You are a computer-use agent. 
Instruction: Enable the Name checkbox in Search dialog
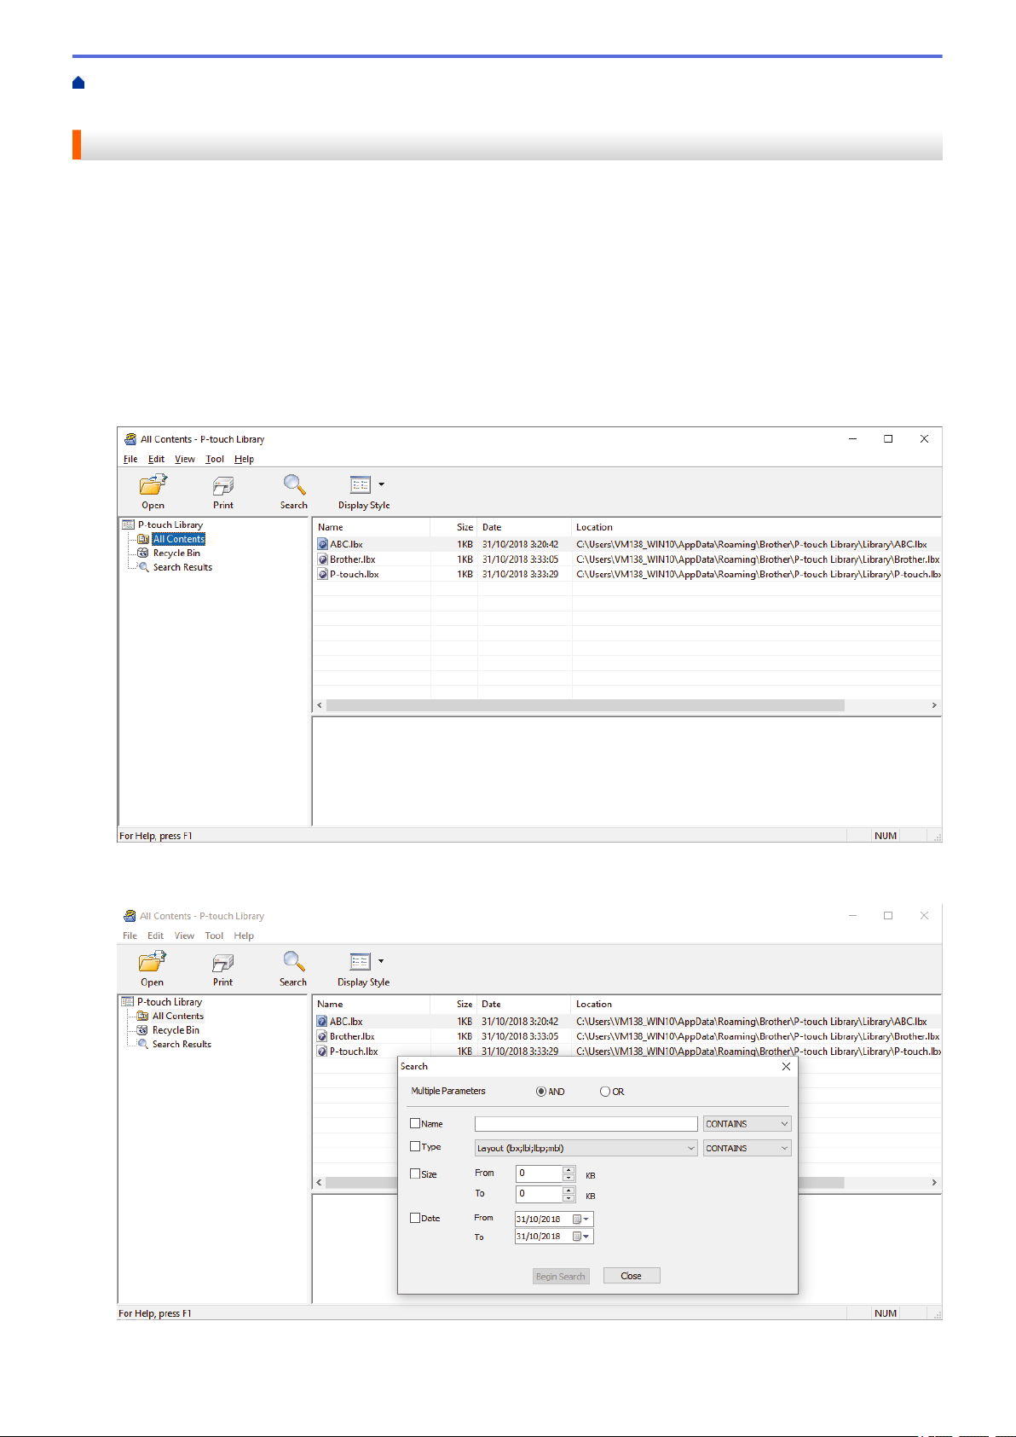tap(415, 1124)
